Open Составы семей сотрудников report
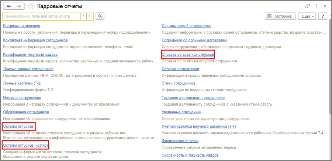332x161 pixels. tap(186, 26)
